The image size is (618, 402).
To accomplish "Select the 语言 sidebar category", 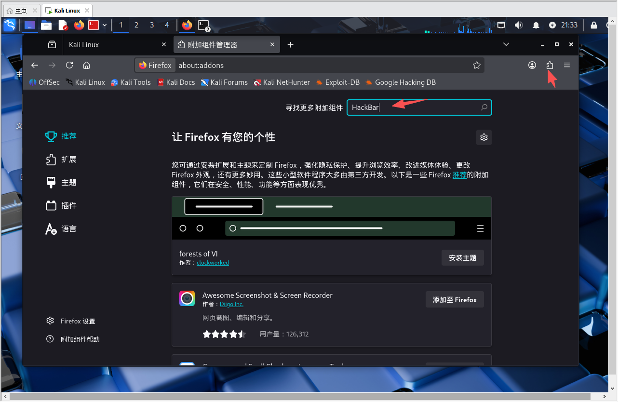I will 62,228.
